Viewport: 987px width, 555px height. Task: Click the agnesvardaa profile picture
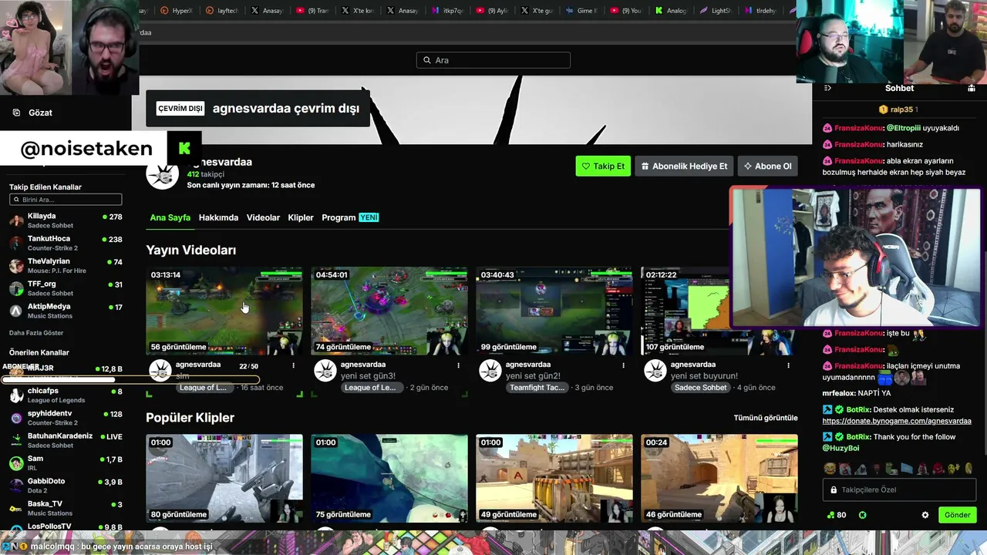click(x=163, y=173)
